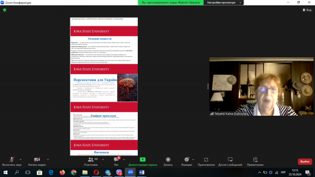
Task: Start camera with Начать видео
Action: click(37, 161)
